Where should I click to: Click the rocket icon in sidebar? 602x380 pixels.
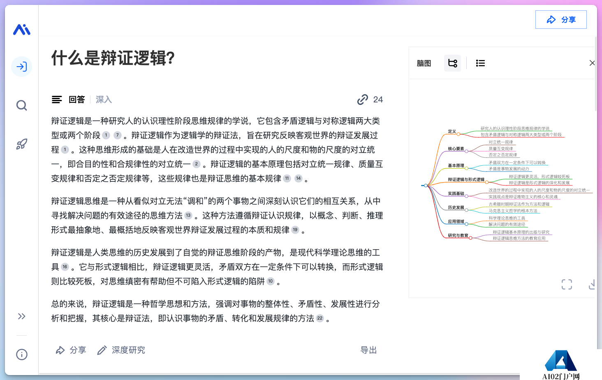(21, 144)
